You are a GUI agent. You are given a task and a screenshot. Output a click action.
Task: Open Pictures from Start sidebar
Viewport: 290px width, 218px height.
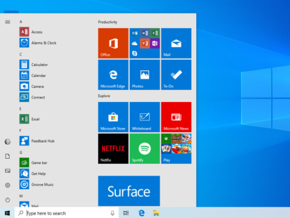(8, 170)
